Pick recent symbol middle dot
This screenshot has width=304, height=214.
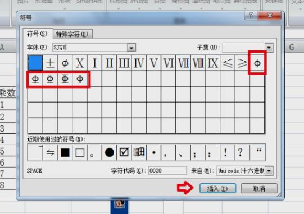(153, 152)
